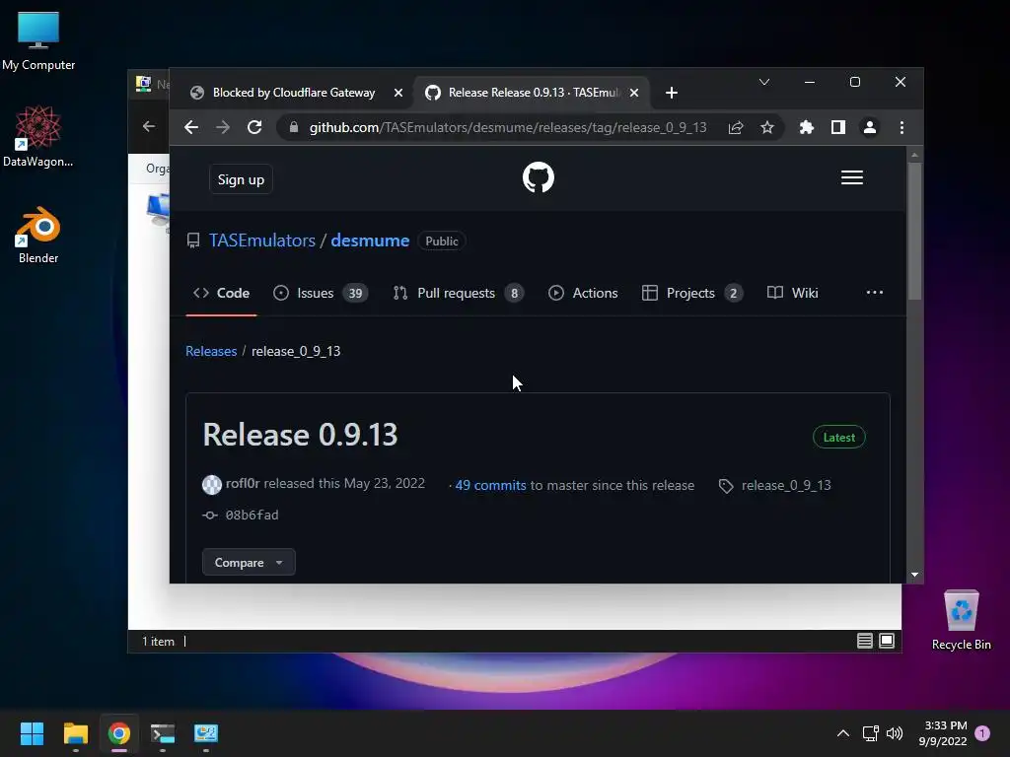Viewport: 1010px width, 757px height.
Task: Open the volume control in system tray
Action: point(895,733)
